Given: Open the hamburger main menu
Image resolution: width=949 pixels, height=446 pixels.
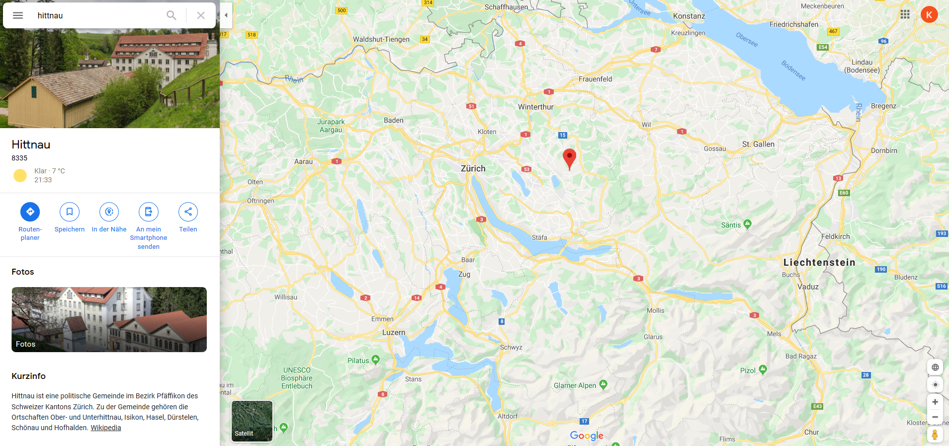Looking at the screenshot, I should click(18, 15).
